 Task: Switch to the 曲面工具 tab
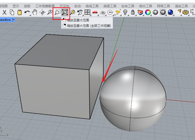(x=110, y=6)
